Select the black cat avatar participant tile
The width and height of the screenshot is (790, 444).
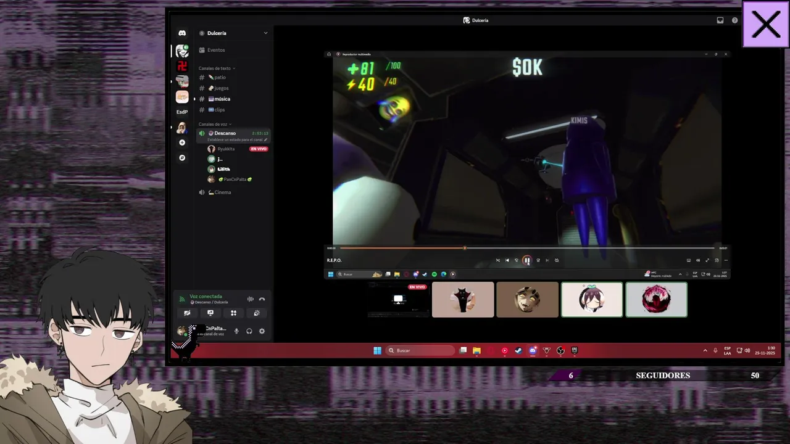coord(463,300)
